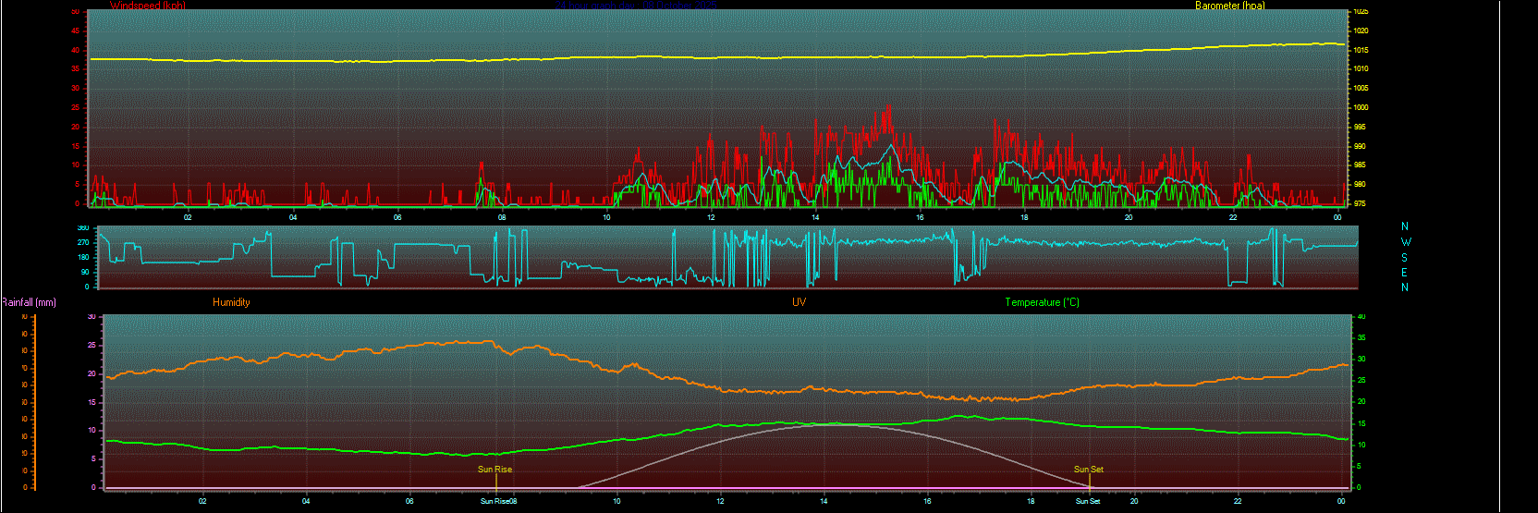Screen dimensions: 1538x513
Task: Click the W wind direction compass letter
Action: point(1406,242)
